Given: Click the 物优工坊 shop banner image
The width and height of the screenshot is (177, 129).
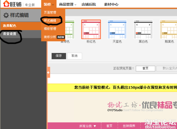Looking at the screenshot, I should pos(112,107).
